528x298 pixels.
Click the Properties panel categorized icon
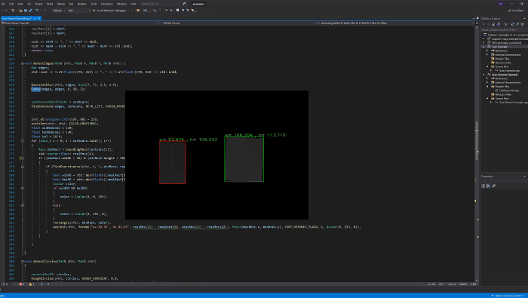click(483, 186)
